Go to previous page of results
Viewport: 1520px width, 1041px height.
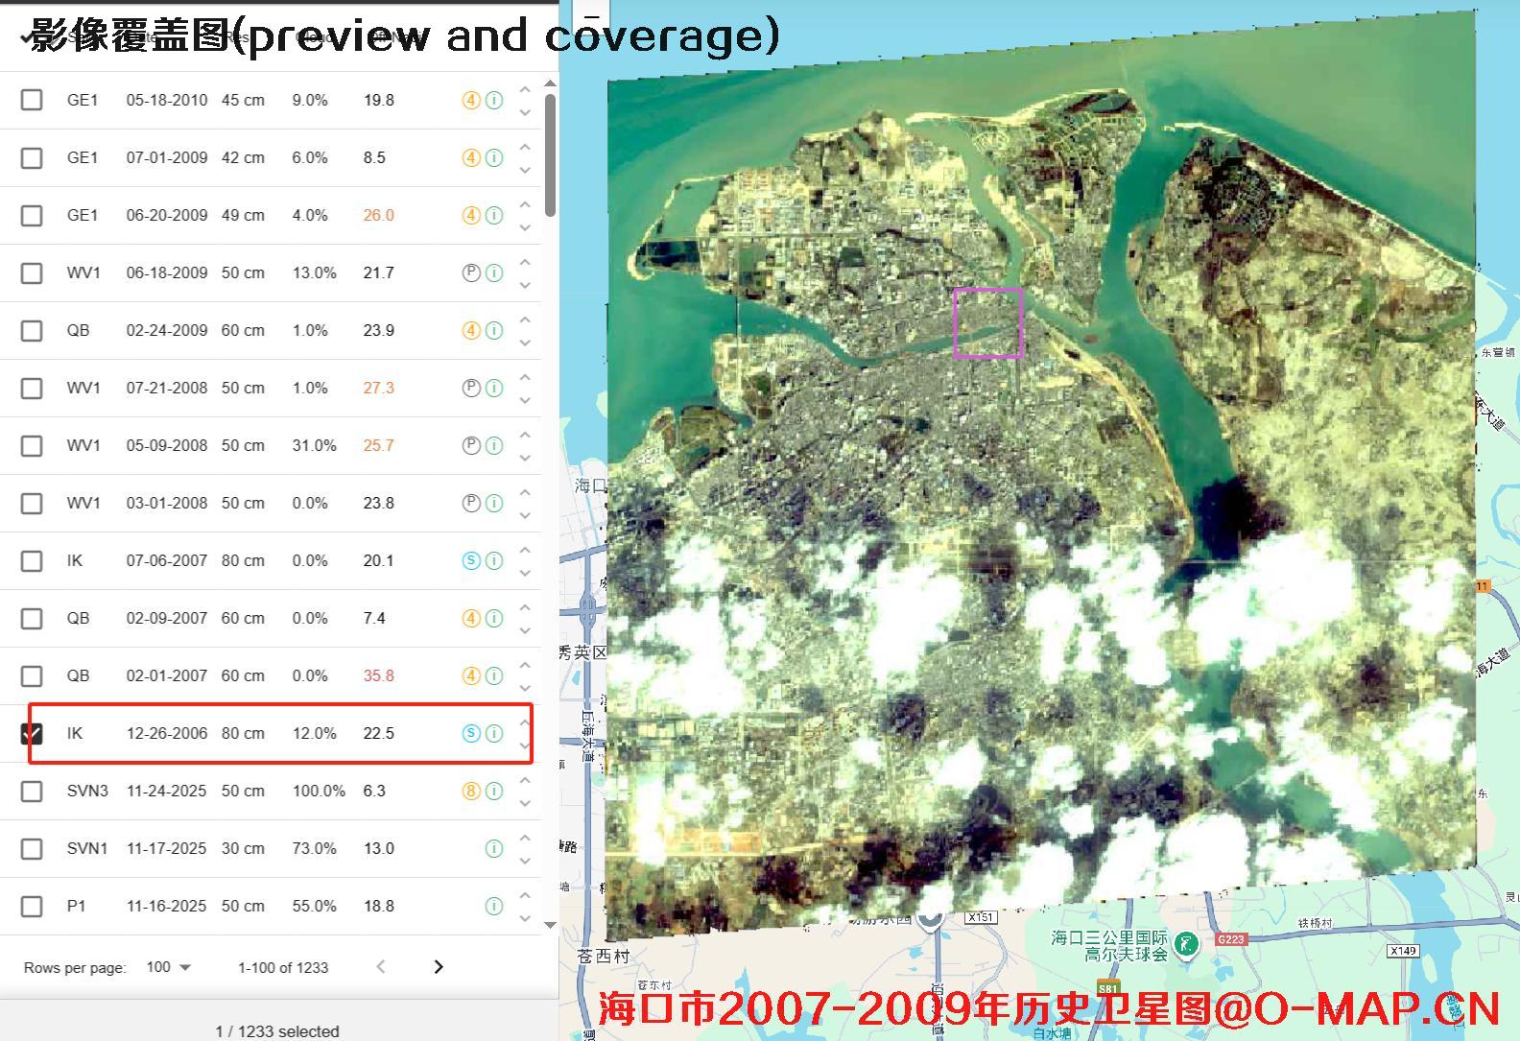point(381,967)
